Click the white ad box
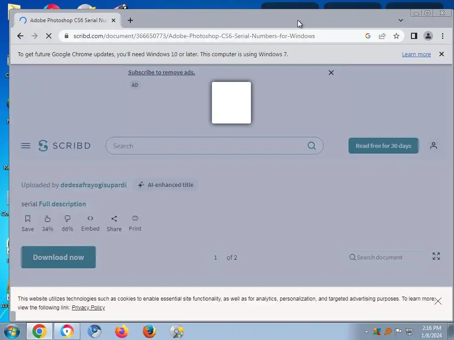Viewport: 454px width, 340px height. pyautogui.click(x=231, y=103)
